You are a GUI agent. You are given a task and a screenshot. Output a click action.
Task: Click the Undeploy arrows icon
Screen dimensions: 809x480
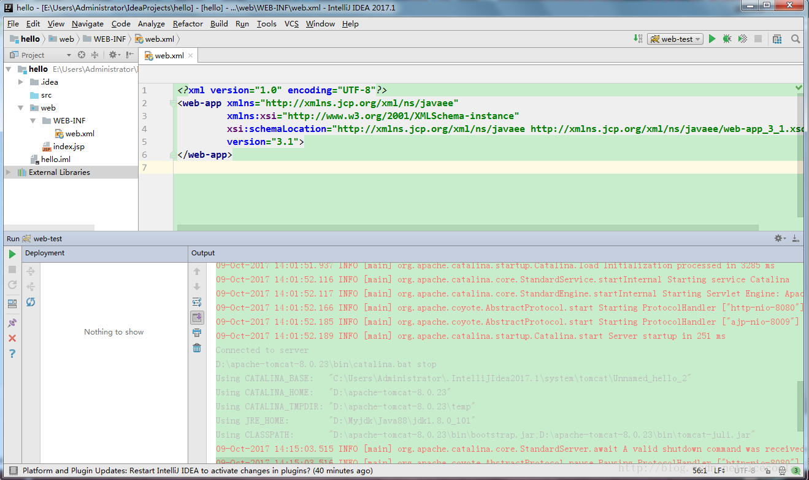[31, 287]
